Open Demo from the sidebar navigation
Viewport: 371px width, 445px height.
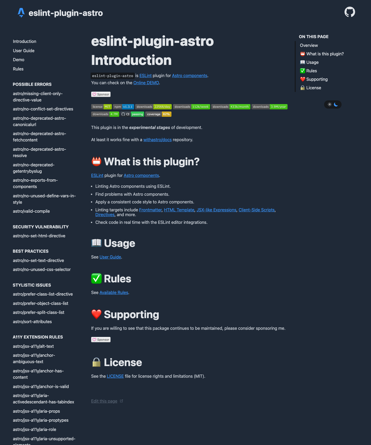click(18, 60)
